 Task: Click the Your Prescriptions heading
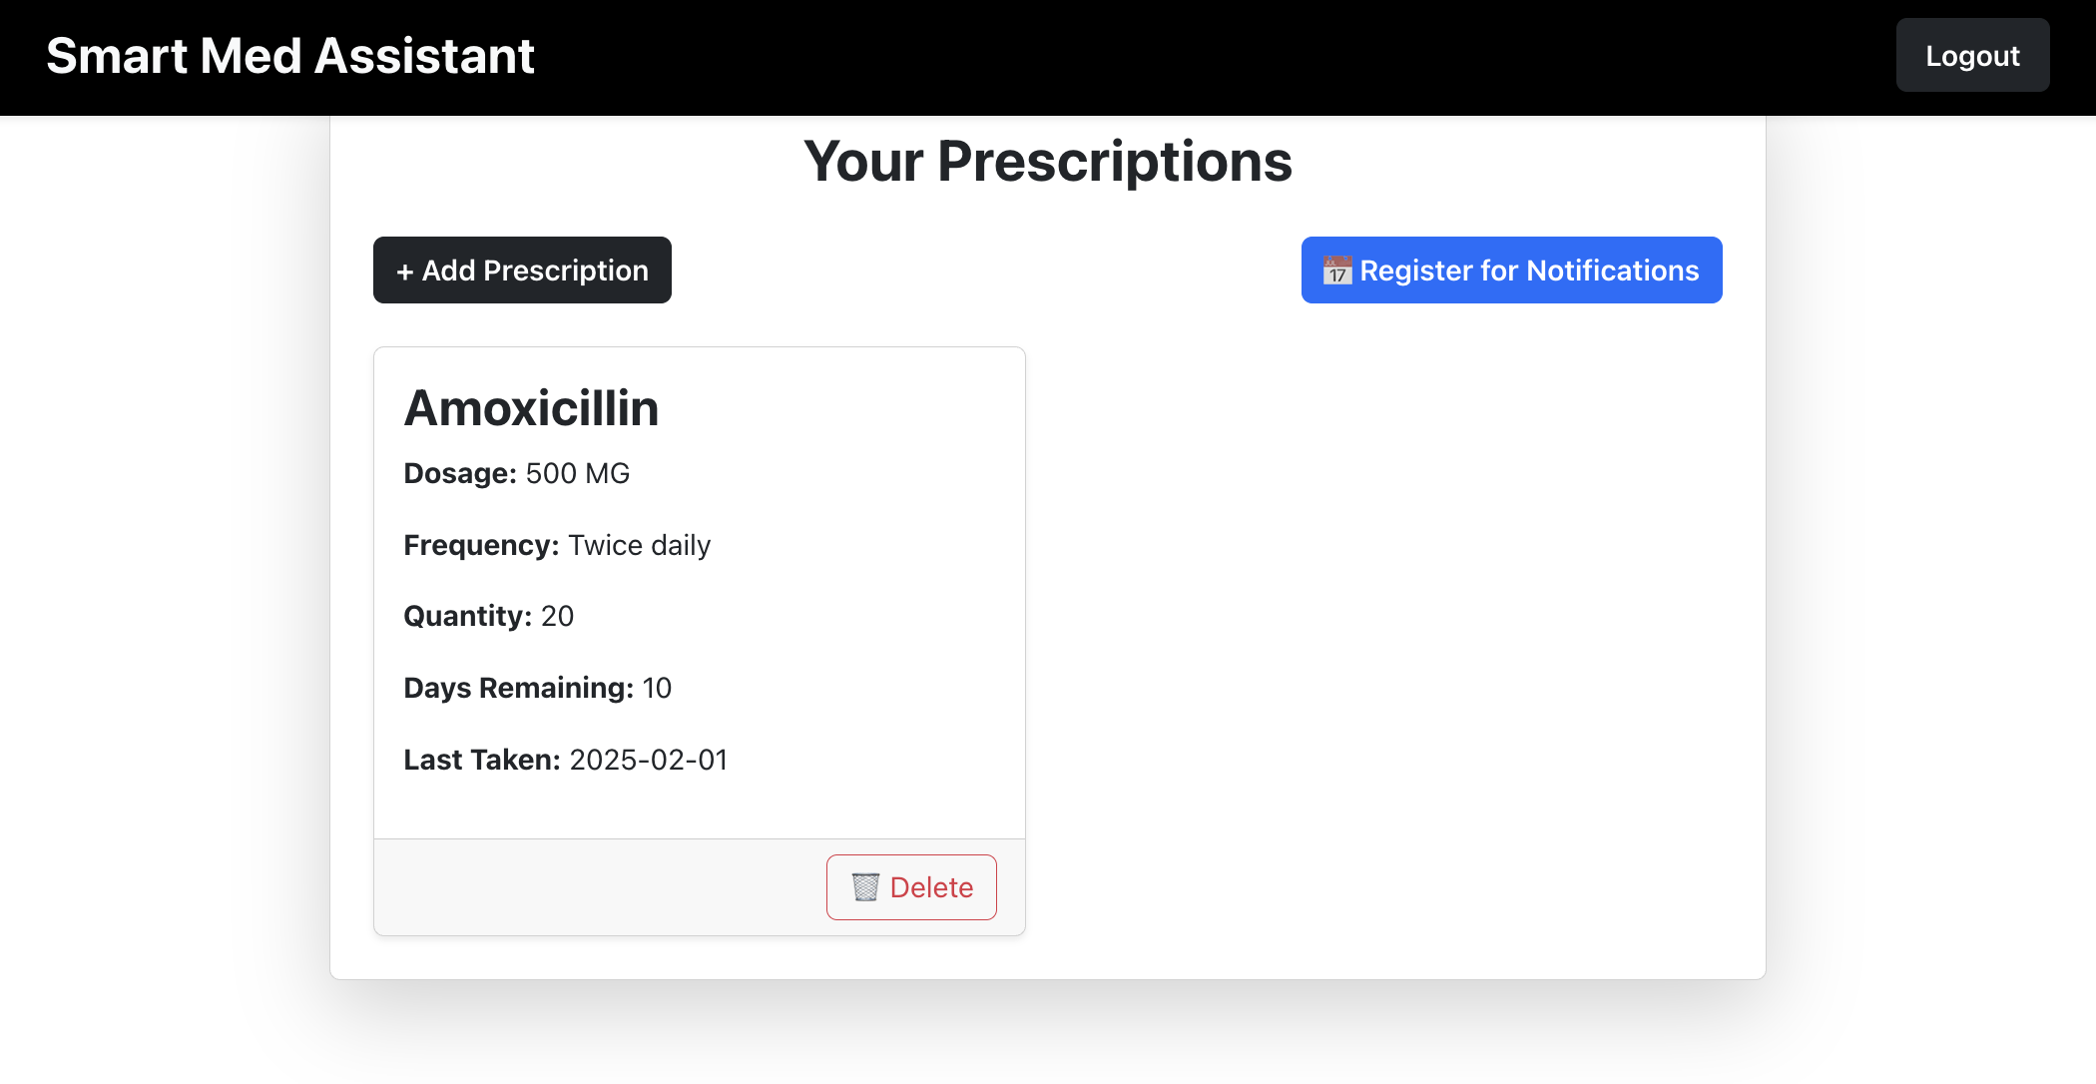[x=1047, y=162]
